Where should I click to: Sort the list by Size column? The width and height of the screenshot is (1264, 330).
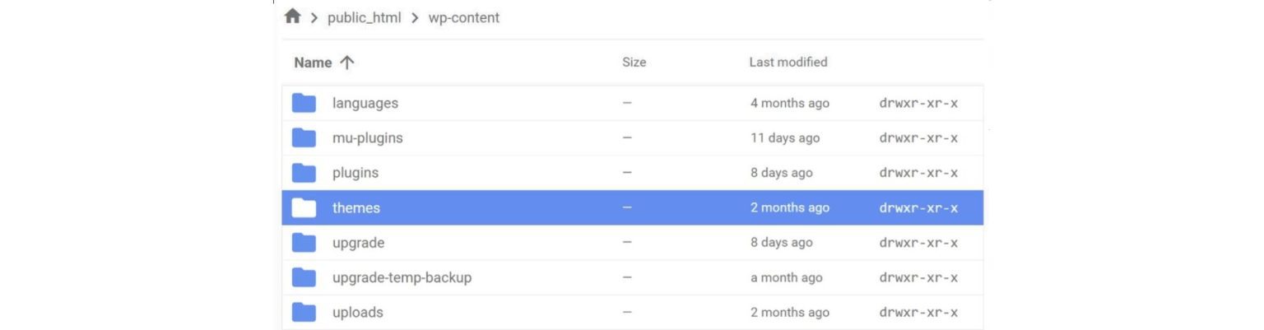pyautogui.click(x=634, y=63)
